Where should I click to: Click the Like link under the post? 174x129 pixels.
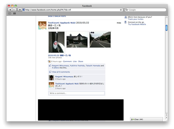[75, 61]
